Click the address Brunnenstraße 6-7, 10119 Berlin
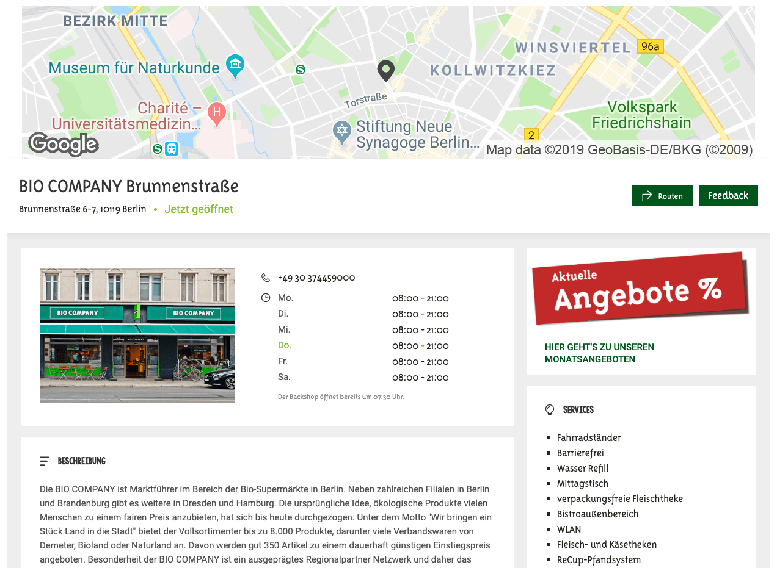777x568 pixels. pyautogui.click(x=82, y=209)
